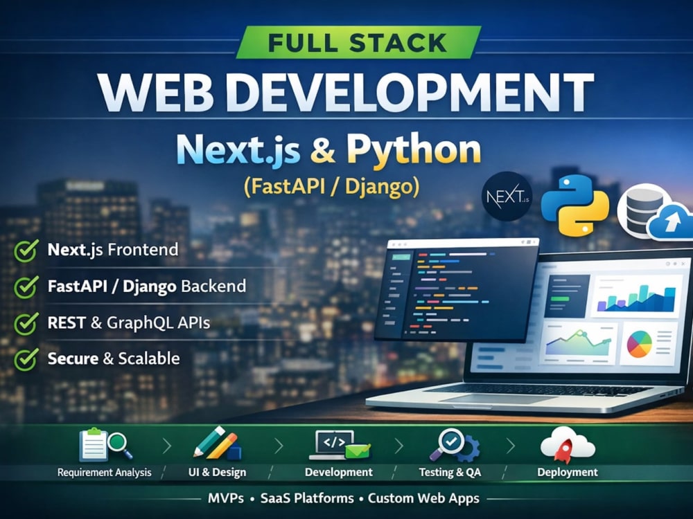Click the laptop keyboard
The image size is (693, 519).
click(x=537, y=389)
